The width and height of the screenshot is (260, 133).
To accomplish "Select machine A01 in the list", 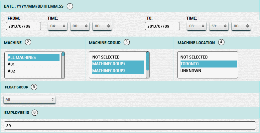I will tap(33, 64).
